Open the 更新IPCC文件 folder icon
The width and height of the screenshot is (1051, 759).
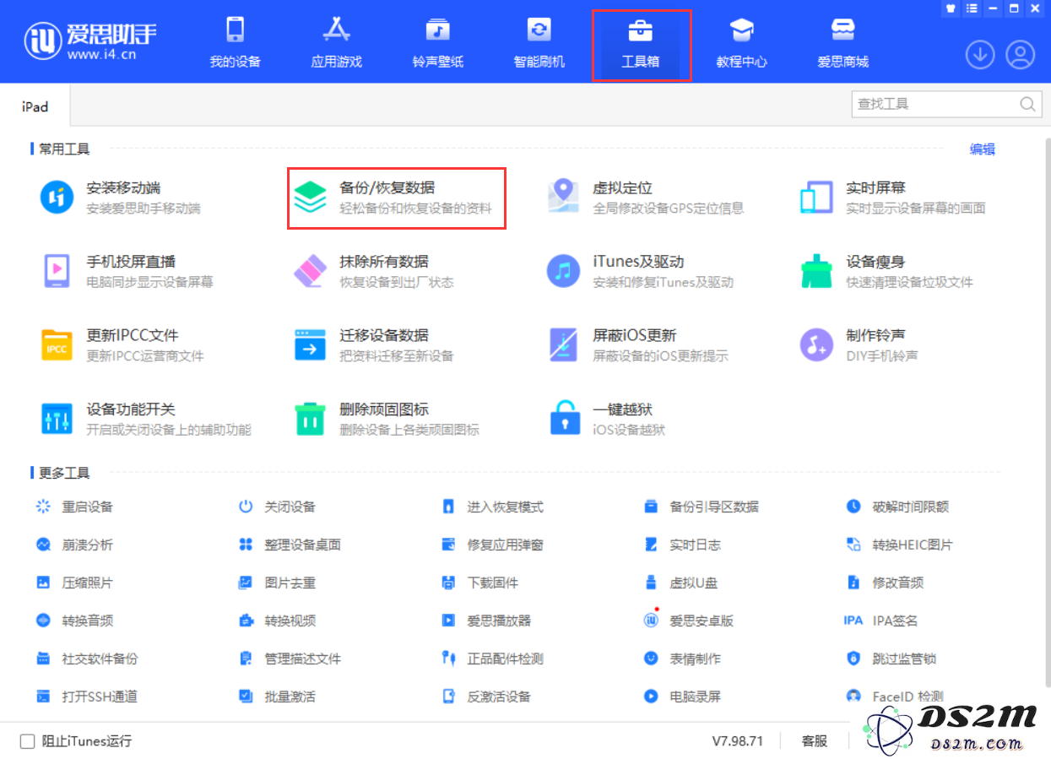click(x=57, y=344)
